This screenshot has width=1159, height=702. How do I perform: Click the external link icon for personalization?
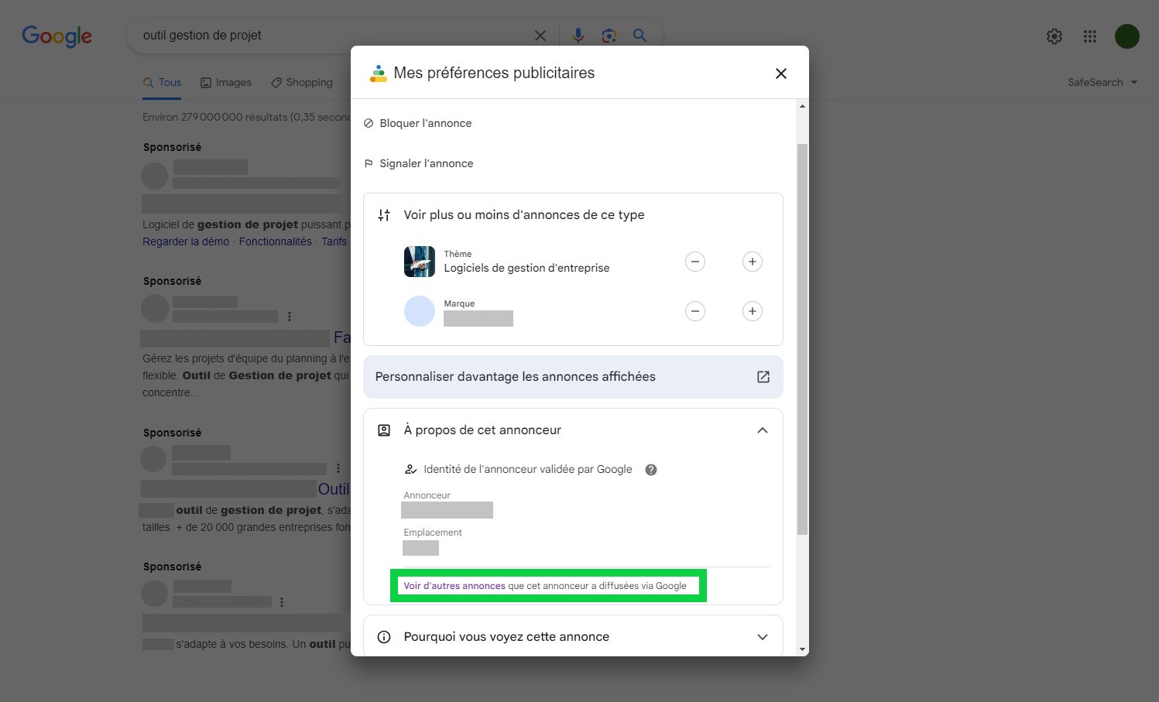point(763,377)
